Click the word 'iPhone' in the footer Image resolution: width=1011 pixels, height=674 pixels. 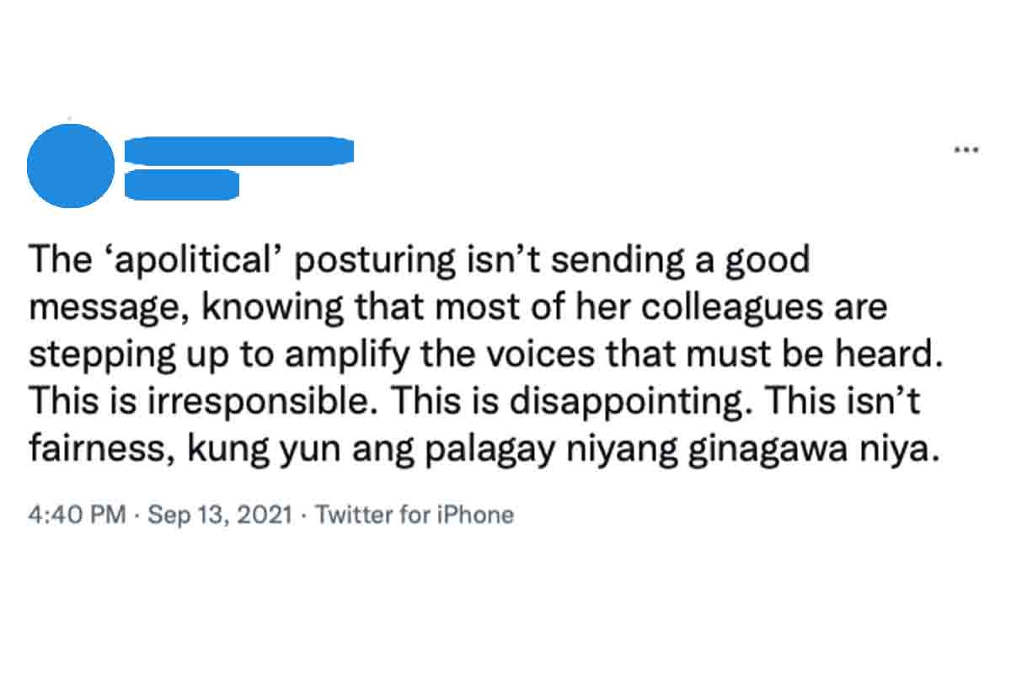(x=473, y=515)
